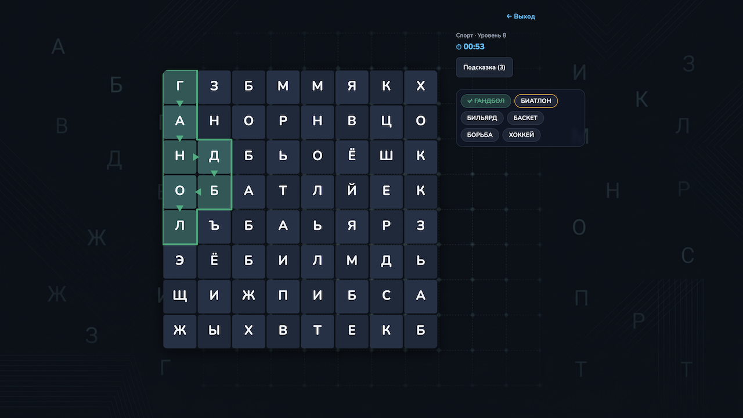Select the letter Г tile at the grid's top-left corner
Image resolution: width=743 pixels, height=418 pixels.
180,86
